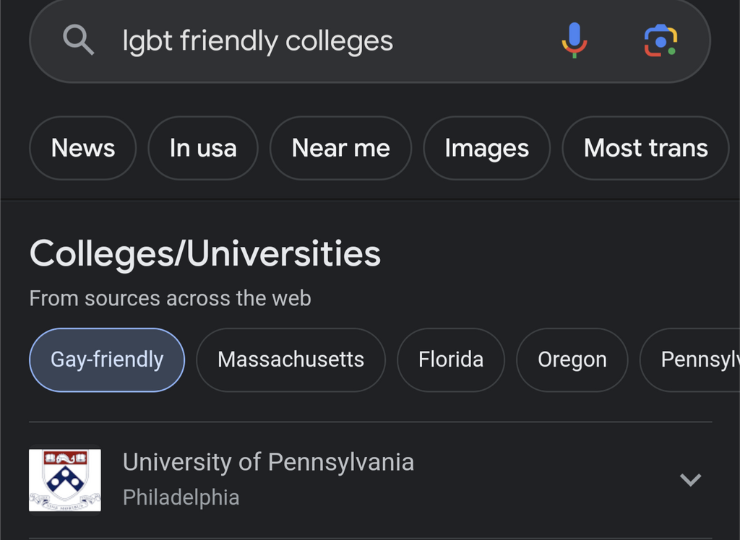Switch to the News results tab
Viewport: 740px width, 540px height.
pyautogui.click(x=83, y=148)
